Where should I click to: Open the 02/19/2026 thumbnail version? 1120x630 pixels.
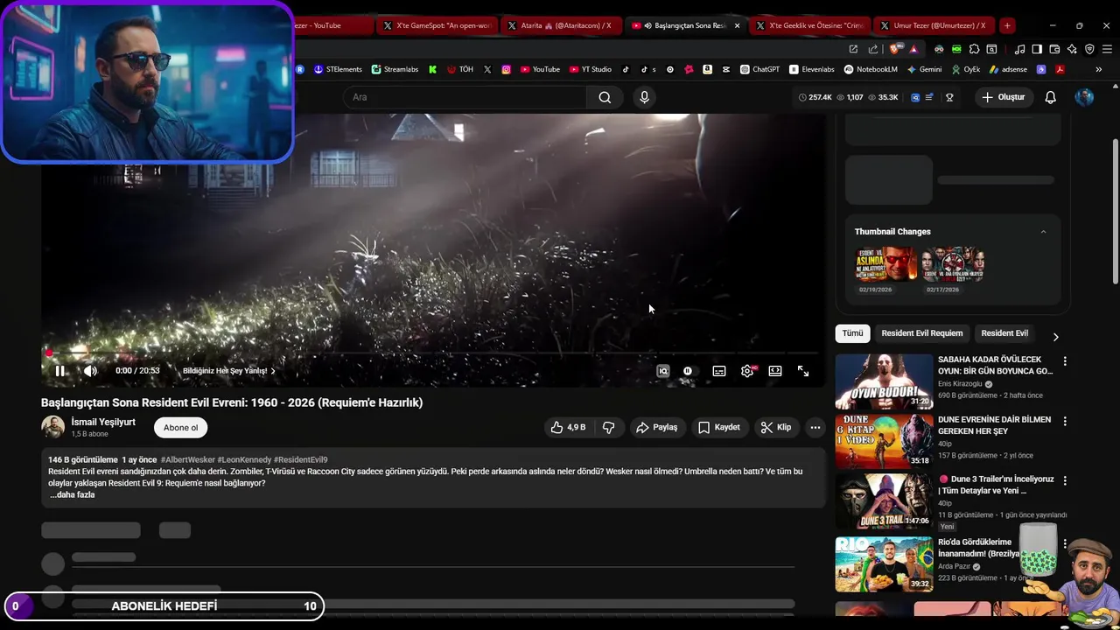click(886, 264)
